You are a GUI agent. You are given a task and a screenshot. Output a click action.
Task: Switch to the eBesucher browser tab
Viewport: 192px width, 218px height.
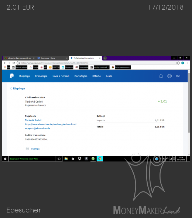click(x=19, y=58)
